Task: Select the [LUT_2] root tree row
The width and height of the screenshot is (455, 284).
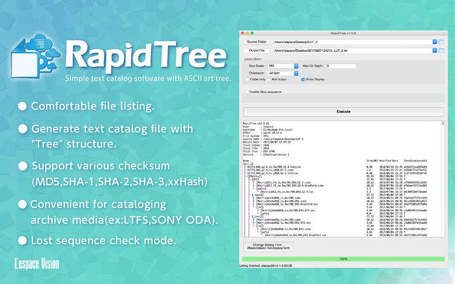Action: [248, 164]
